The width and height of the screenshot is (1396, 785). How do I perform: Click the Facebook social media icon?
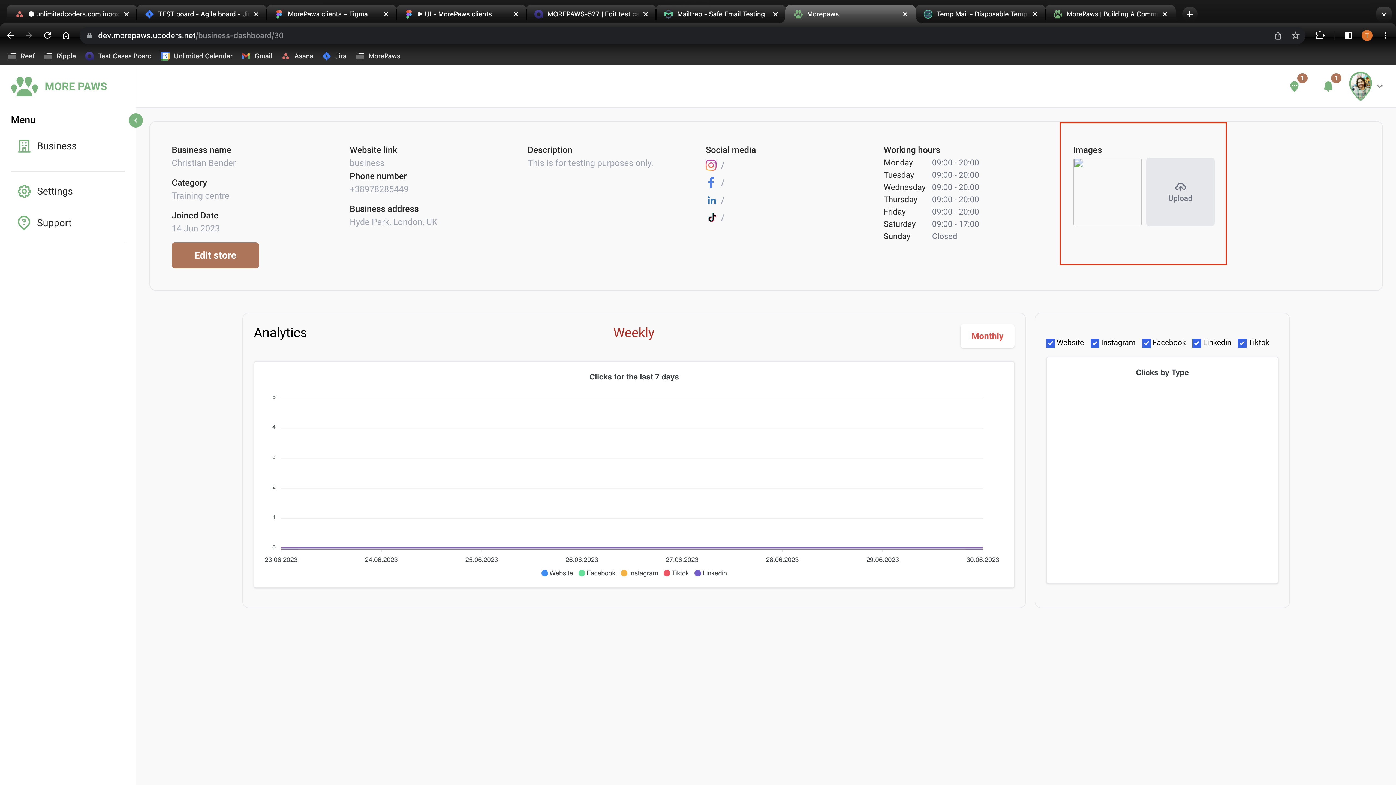click(x=711, y=183)
